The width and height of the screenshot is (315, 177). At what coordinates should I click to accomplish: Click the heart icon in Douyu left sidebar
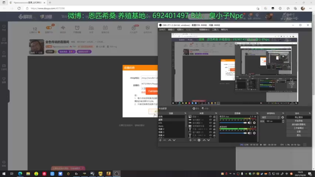click(4, 26)
